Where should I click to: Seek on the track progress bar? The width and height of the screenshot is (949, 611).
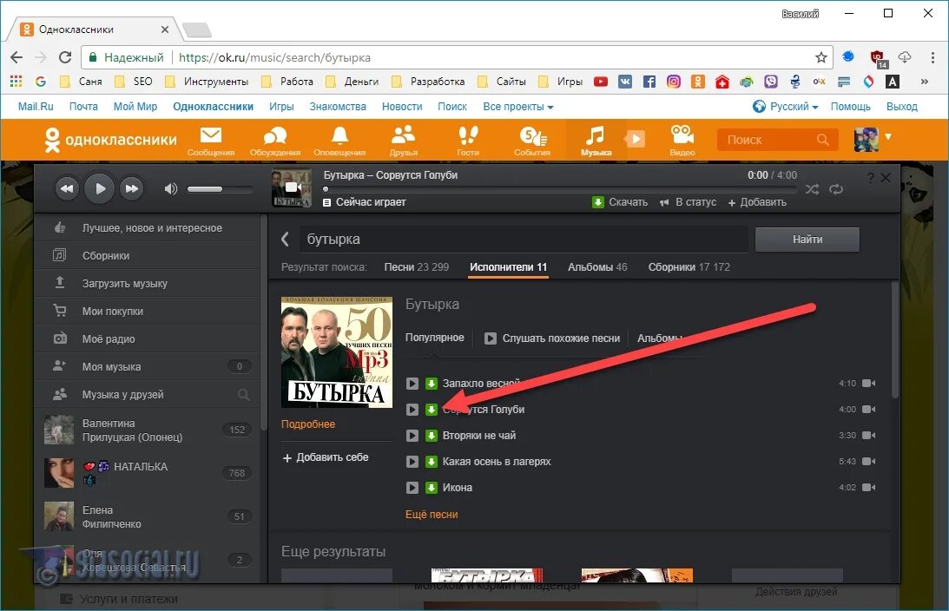coord(560,189)
